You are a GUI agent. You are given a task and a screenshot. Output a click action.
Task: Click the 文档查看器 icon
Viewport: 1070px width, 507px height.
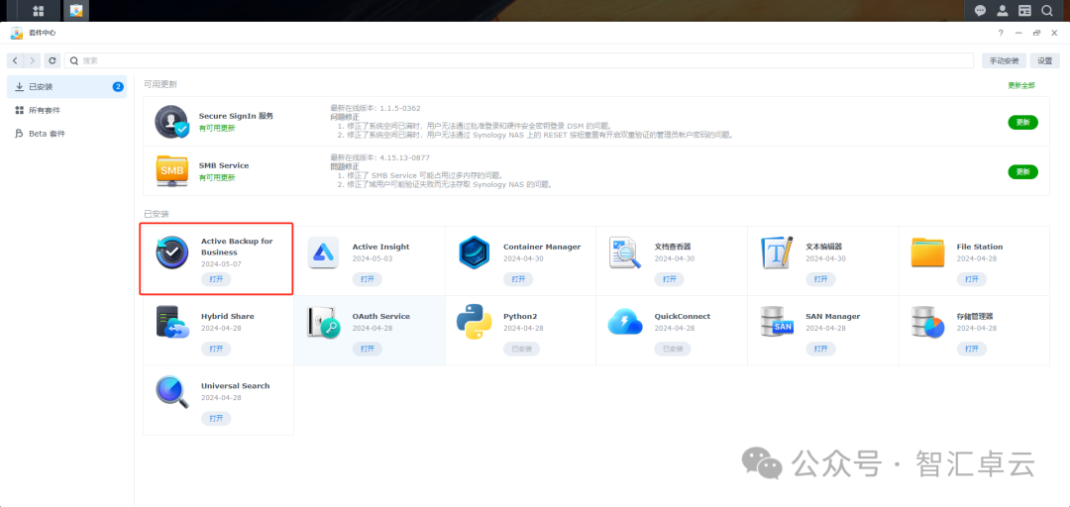(625, 253)
